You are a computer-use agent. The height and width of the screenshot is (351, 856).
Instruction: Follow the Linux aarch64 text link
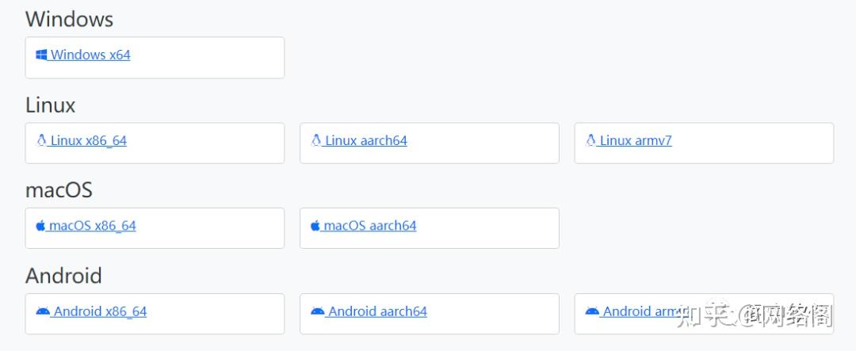366,140
